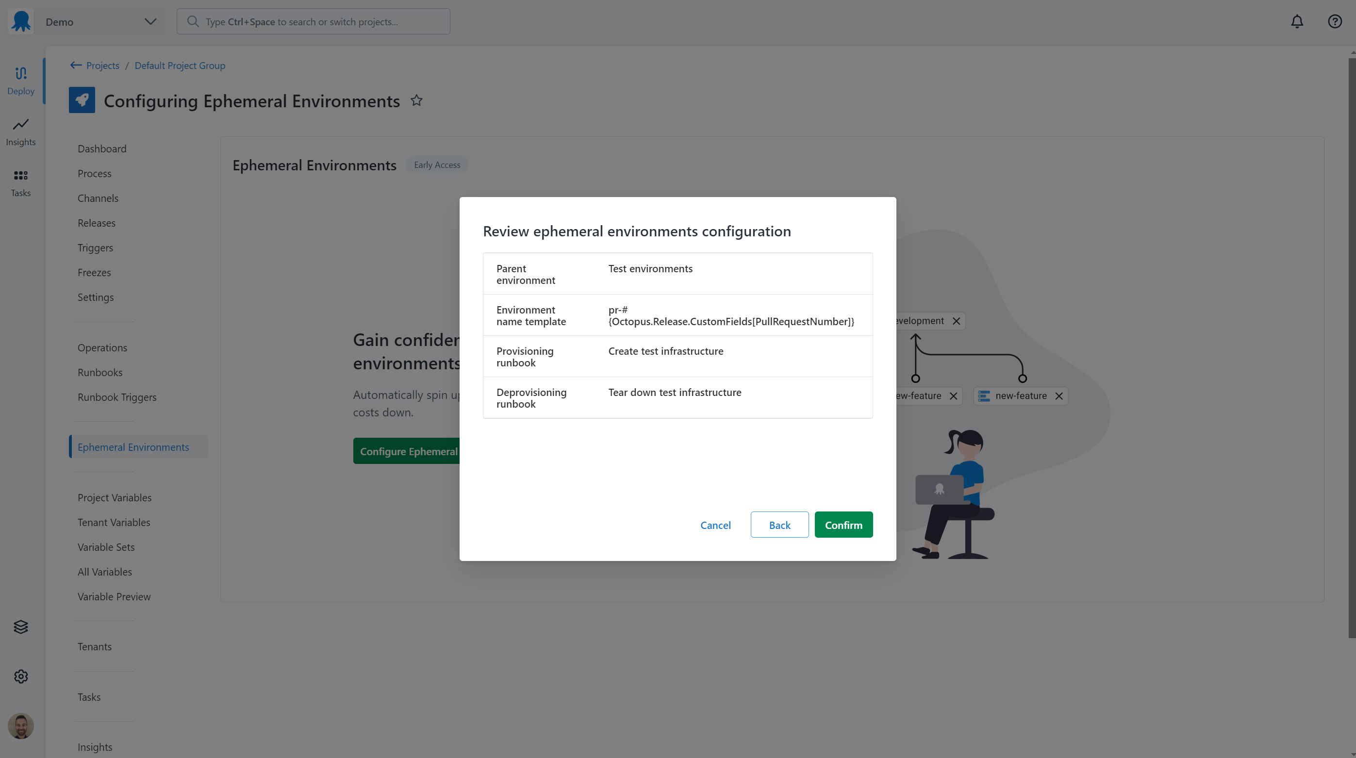Go Back in the configuration dialog
Image resolution: width=1356 pixels, height=758 pixels.
tap(779, 525)
